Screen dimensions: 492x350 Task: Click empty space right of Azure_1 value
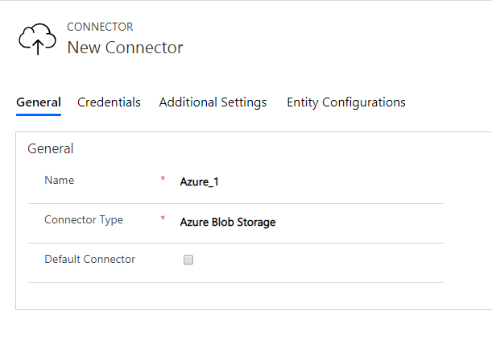coord(331,182)
